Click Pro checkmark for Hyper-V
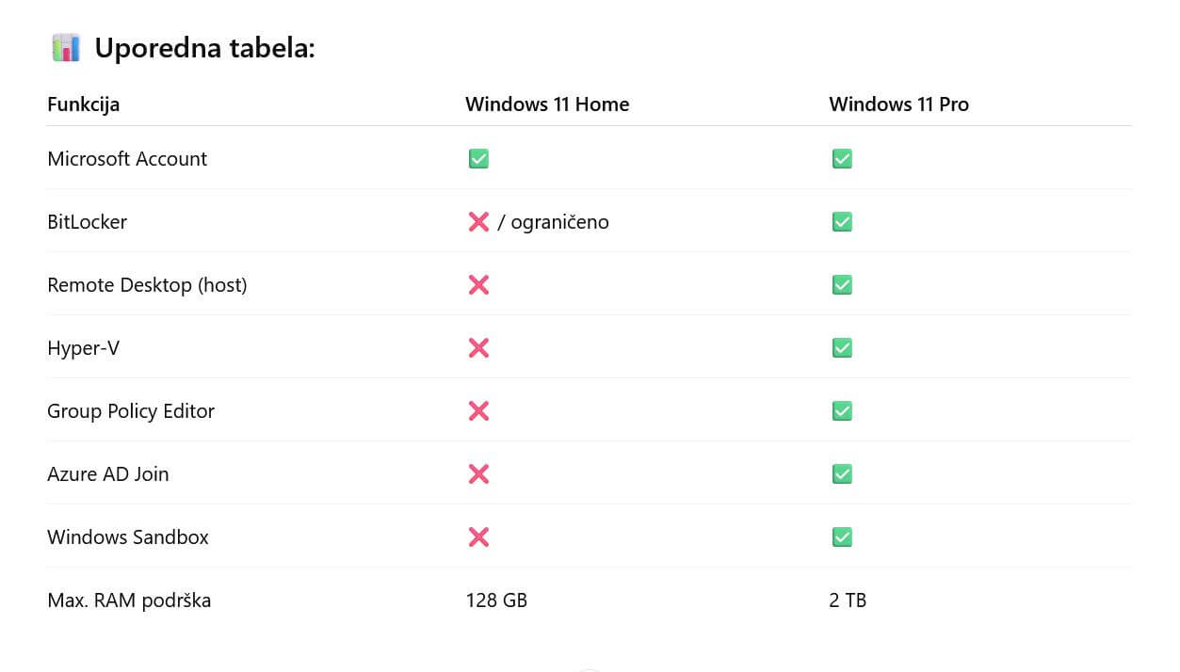 (x=842, y=348)
